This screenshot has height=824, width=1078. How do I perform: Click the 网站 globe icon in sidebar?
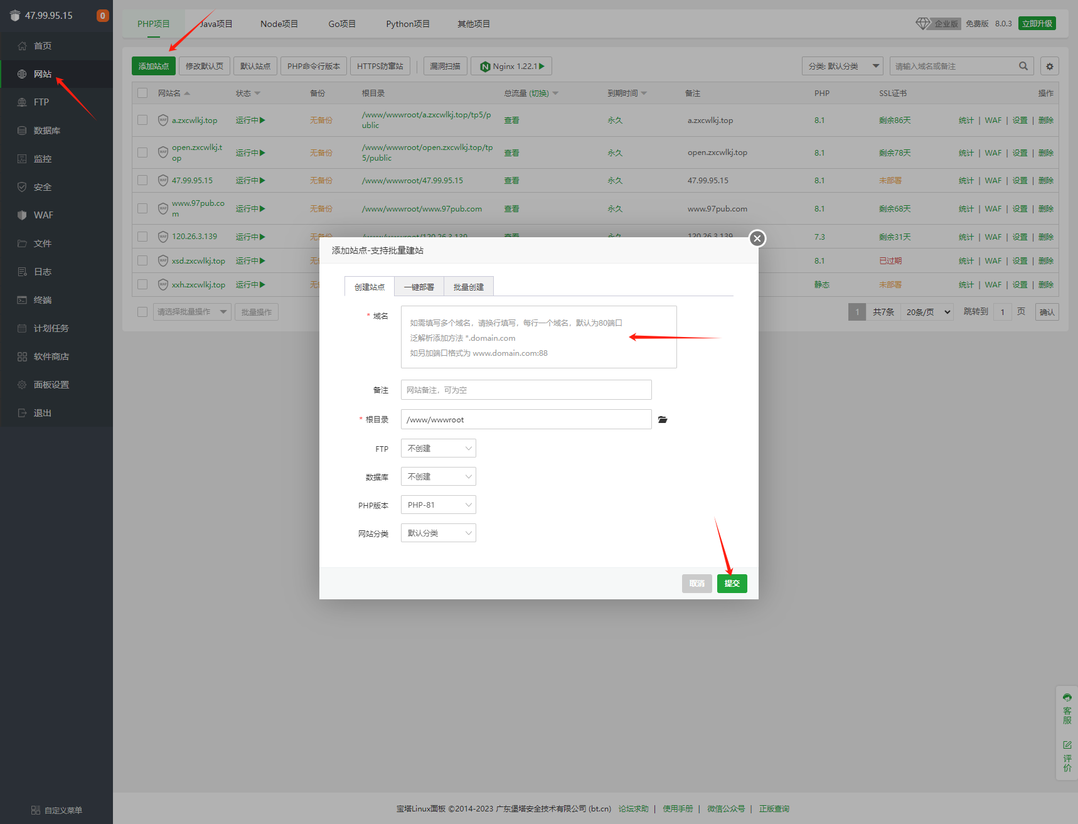click(x=22, y=74)
